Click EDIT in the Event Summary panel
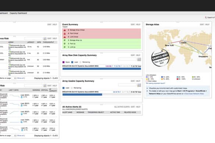The image size is (215, 143). [133, 25]
